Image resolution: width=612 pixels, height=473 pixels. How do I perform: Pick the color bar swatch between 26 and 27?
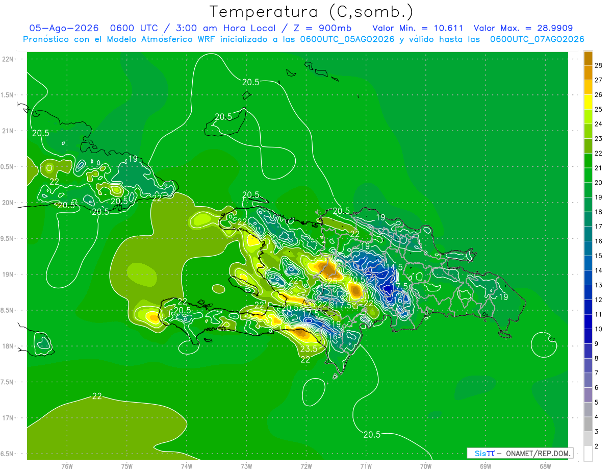588,87
